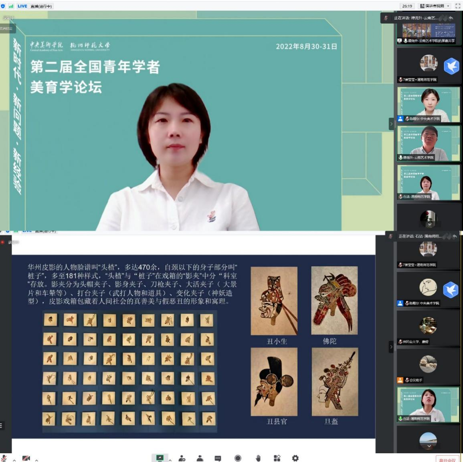463x462 pixels.
Task: Click the 丑小生 shadow puppet image
Action: coord(274,301)
